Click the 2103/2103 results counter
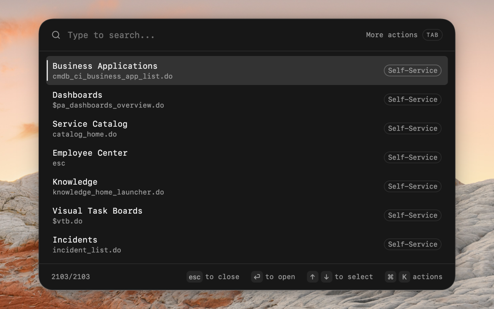 tap(71, 277)
